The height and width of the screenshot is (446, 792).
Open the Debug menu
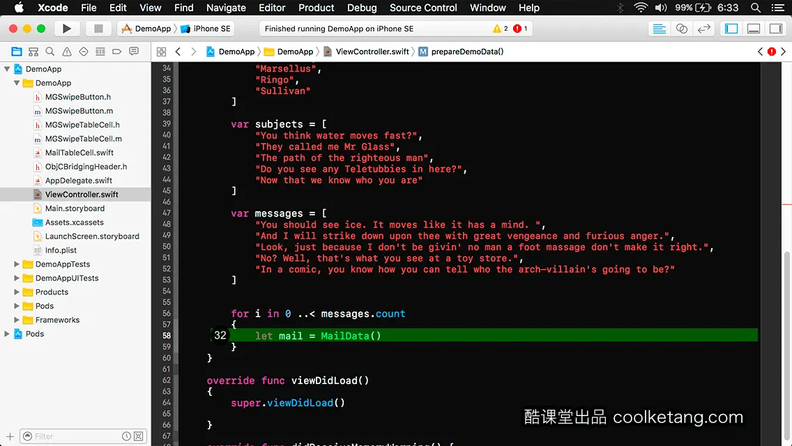(362, 8)
